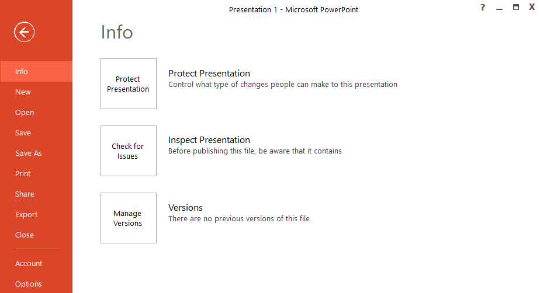The height and width of the screenshot is (293, 540).
Task: Select the Info tab in sidebar
Action: [22, 72]
